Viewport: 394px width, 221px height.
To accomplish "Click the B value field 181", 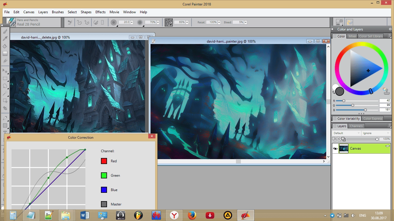I will tap(385, 110).
